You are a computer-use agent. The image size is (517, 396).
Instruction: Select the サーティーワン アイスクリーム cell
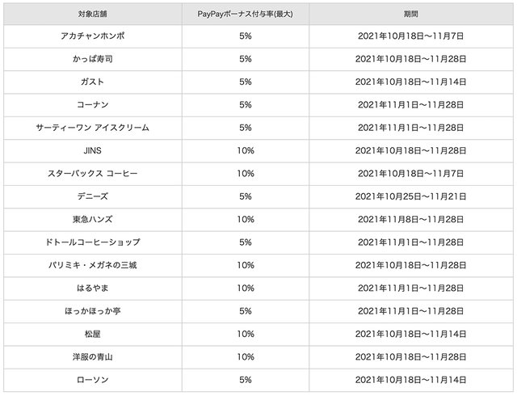tap(93, 128)
